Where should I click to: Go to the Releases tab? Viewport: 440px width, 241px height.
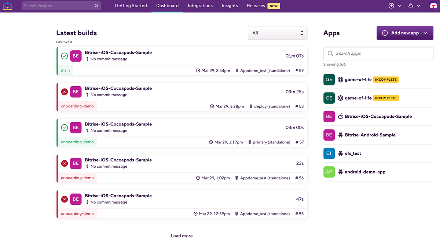256,6
